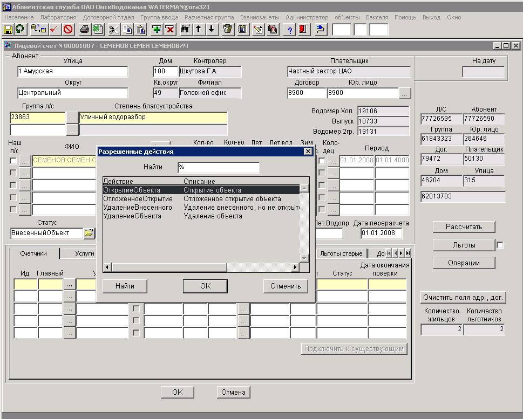
Task: Tick the checkbox left of the 01.01.2008 period
Action: 322,161
